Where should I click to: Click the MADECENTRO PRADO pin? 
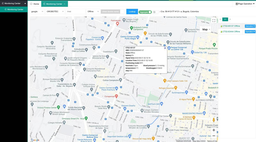pos(204,113)
